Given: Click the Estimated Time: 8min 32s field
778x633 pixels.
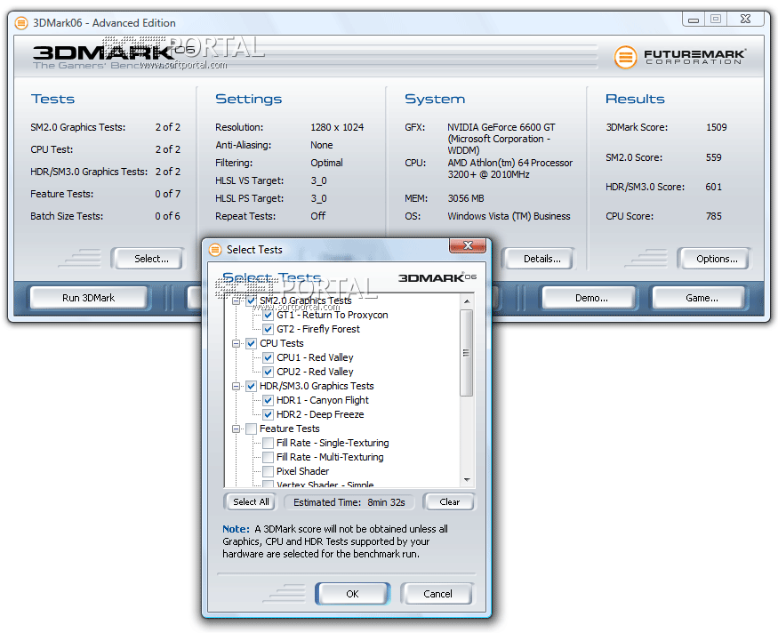Looking at the screenshot, I should pyautogui.click(x=349, y=502).
